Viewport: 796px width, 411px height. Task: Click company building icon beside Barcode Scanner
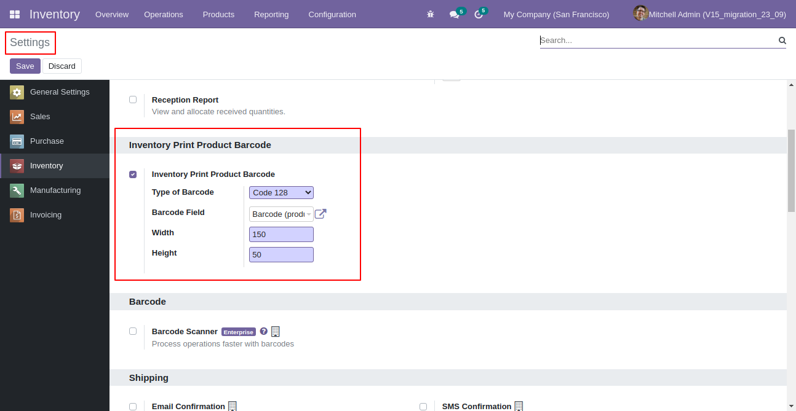(x=276, y=331)
